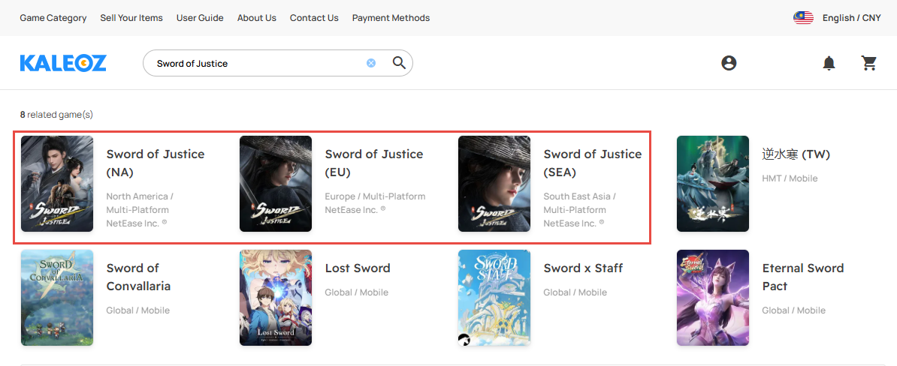Open Sword of Justice (NA) cover image
Image resolution: width=897 pixels, height=366 pixels.
57,184
